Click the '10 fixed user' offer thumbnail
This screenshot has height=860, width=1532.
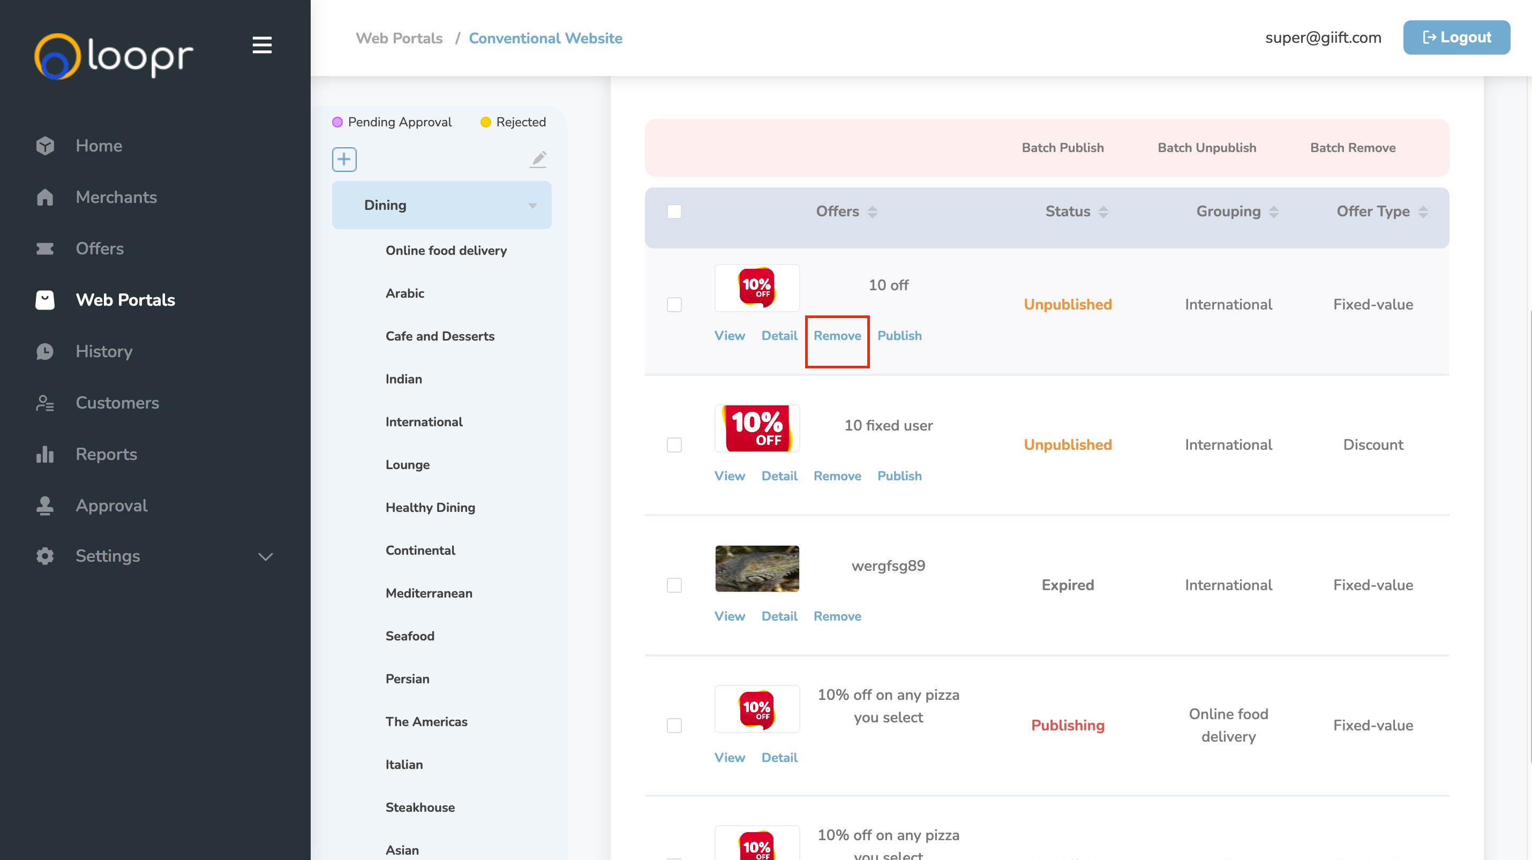(x=756, y=428)
